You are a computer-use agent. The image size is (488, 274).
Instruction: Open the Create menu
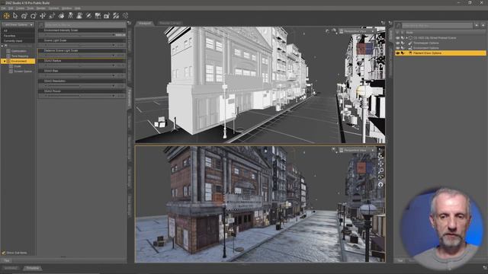click(x=21, y=8)
